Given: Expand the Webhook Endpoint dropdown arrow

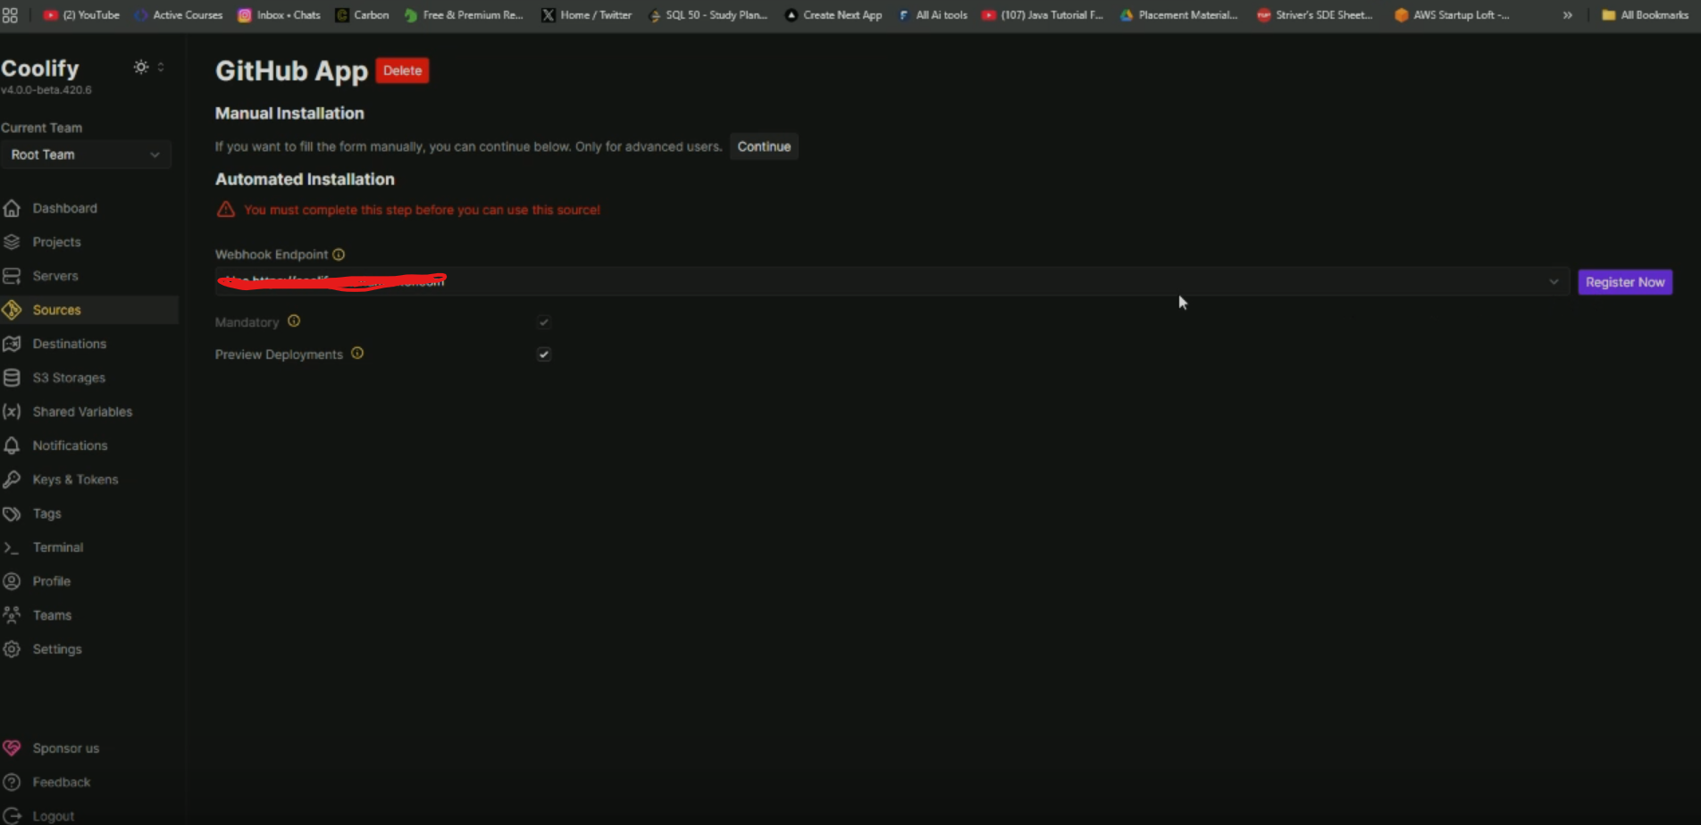Looking at the screenshot, I should 1554,282.
